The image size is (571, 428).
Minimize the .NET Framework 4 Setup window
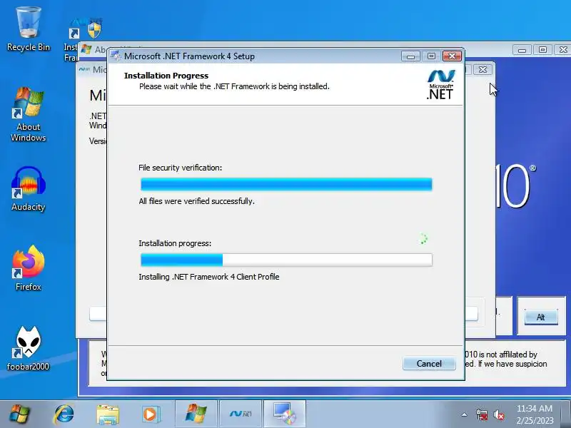pos(411,56)
